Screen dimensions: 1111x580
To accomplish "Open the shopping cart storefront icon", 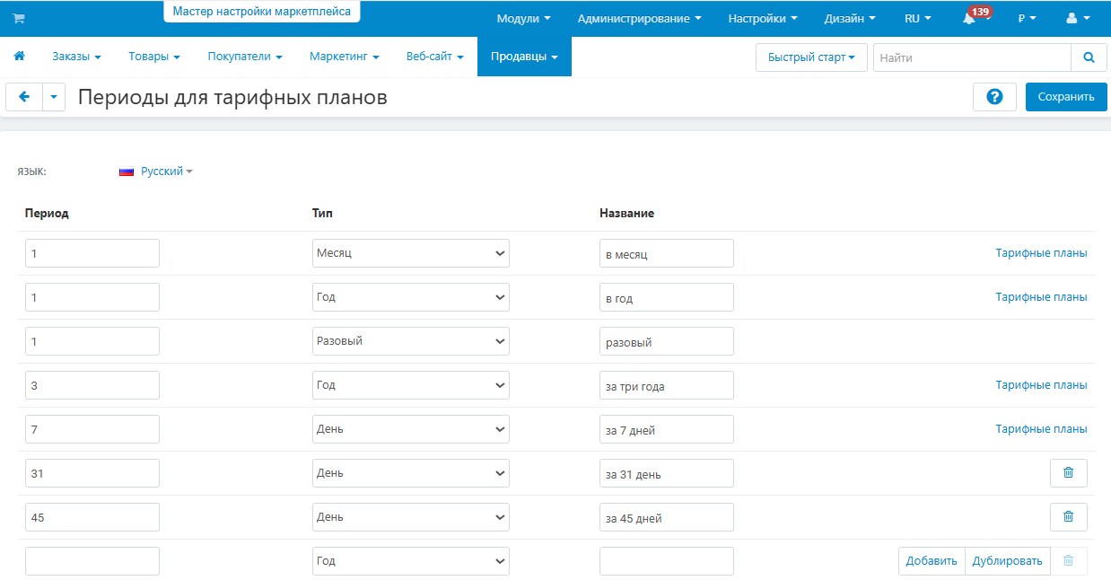I will pos(19,19).
